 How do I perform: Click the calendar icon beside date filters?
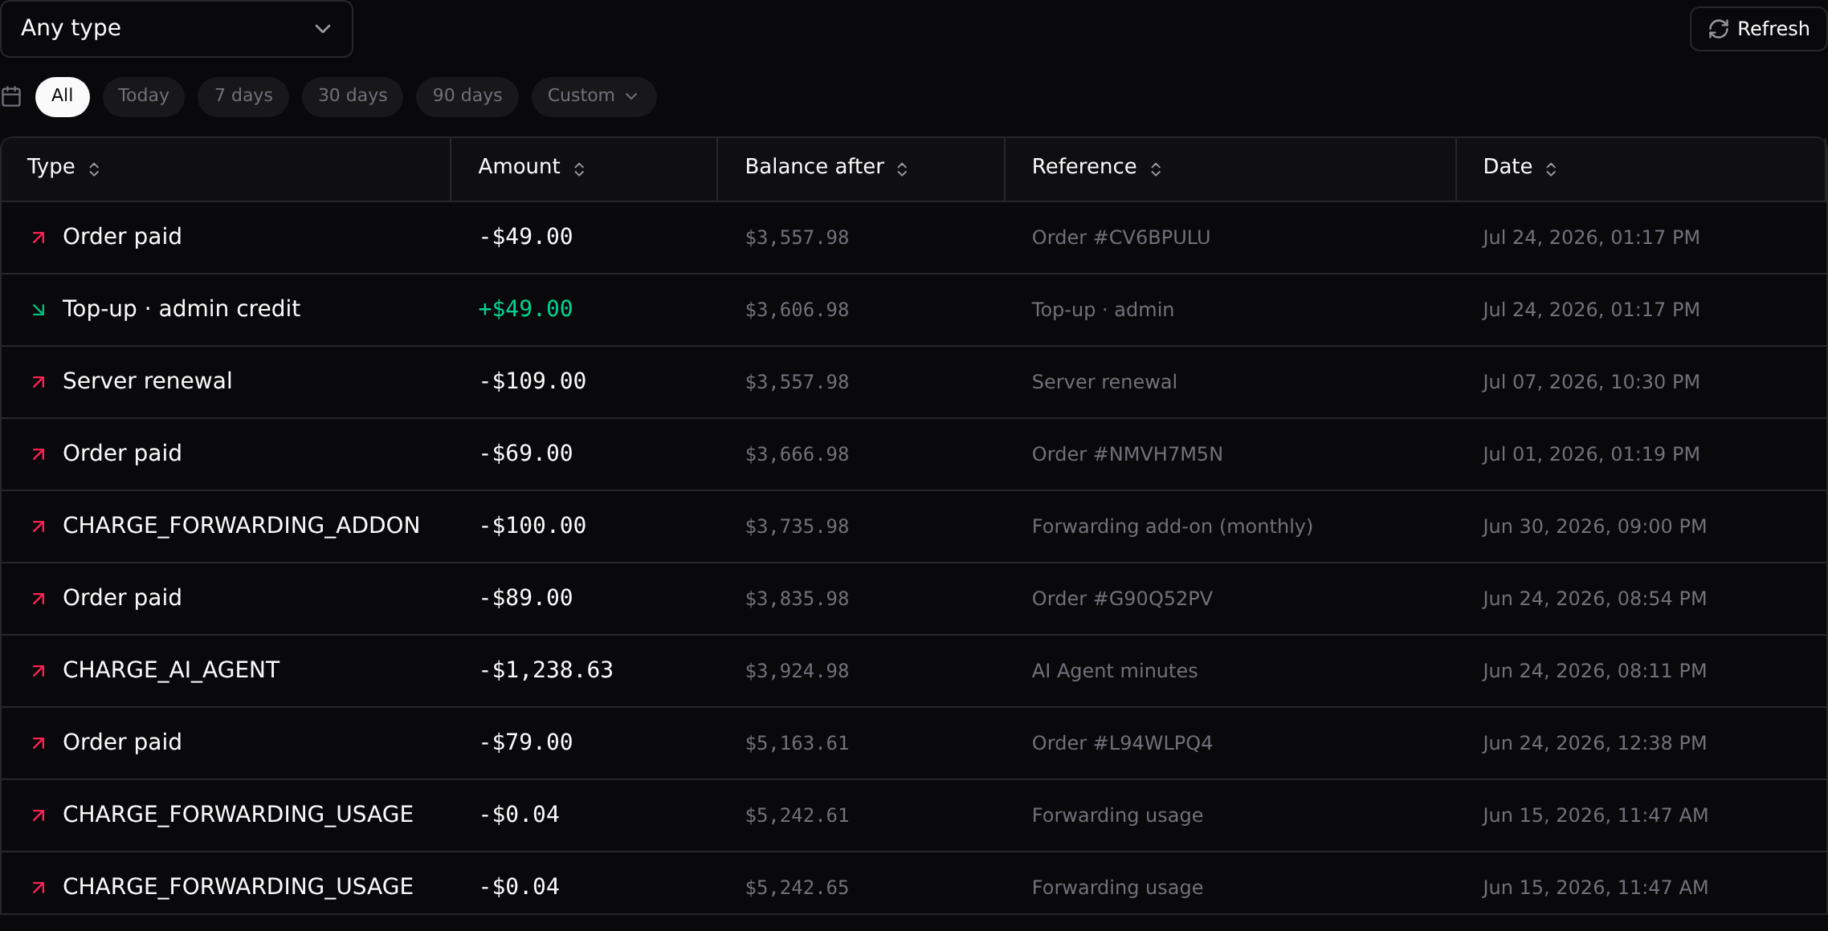point(11,96)
